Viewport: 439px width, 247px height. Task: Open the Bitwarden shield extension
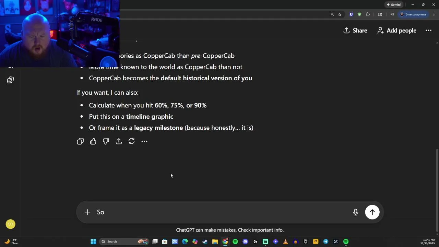[x=351, y=14]
